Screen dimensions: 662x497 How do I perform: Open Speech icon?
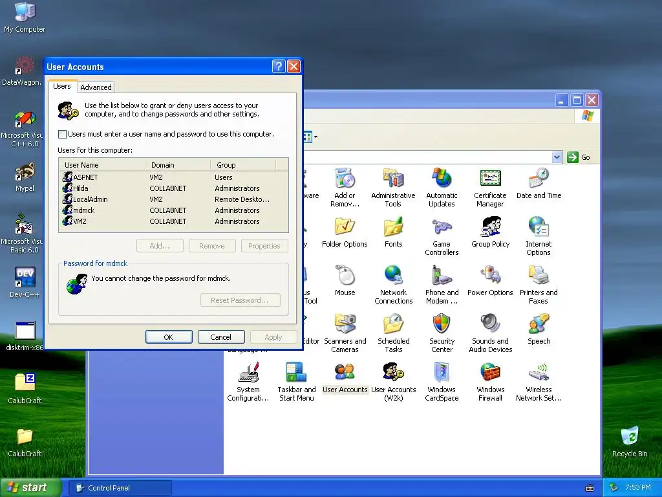click(x=539, y=329)
